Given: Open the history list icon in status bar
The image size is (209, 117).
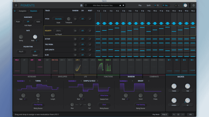Looking at the screenshot, I should 178,115.
